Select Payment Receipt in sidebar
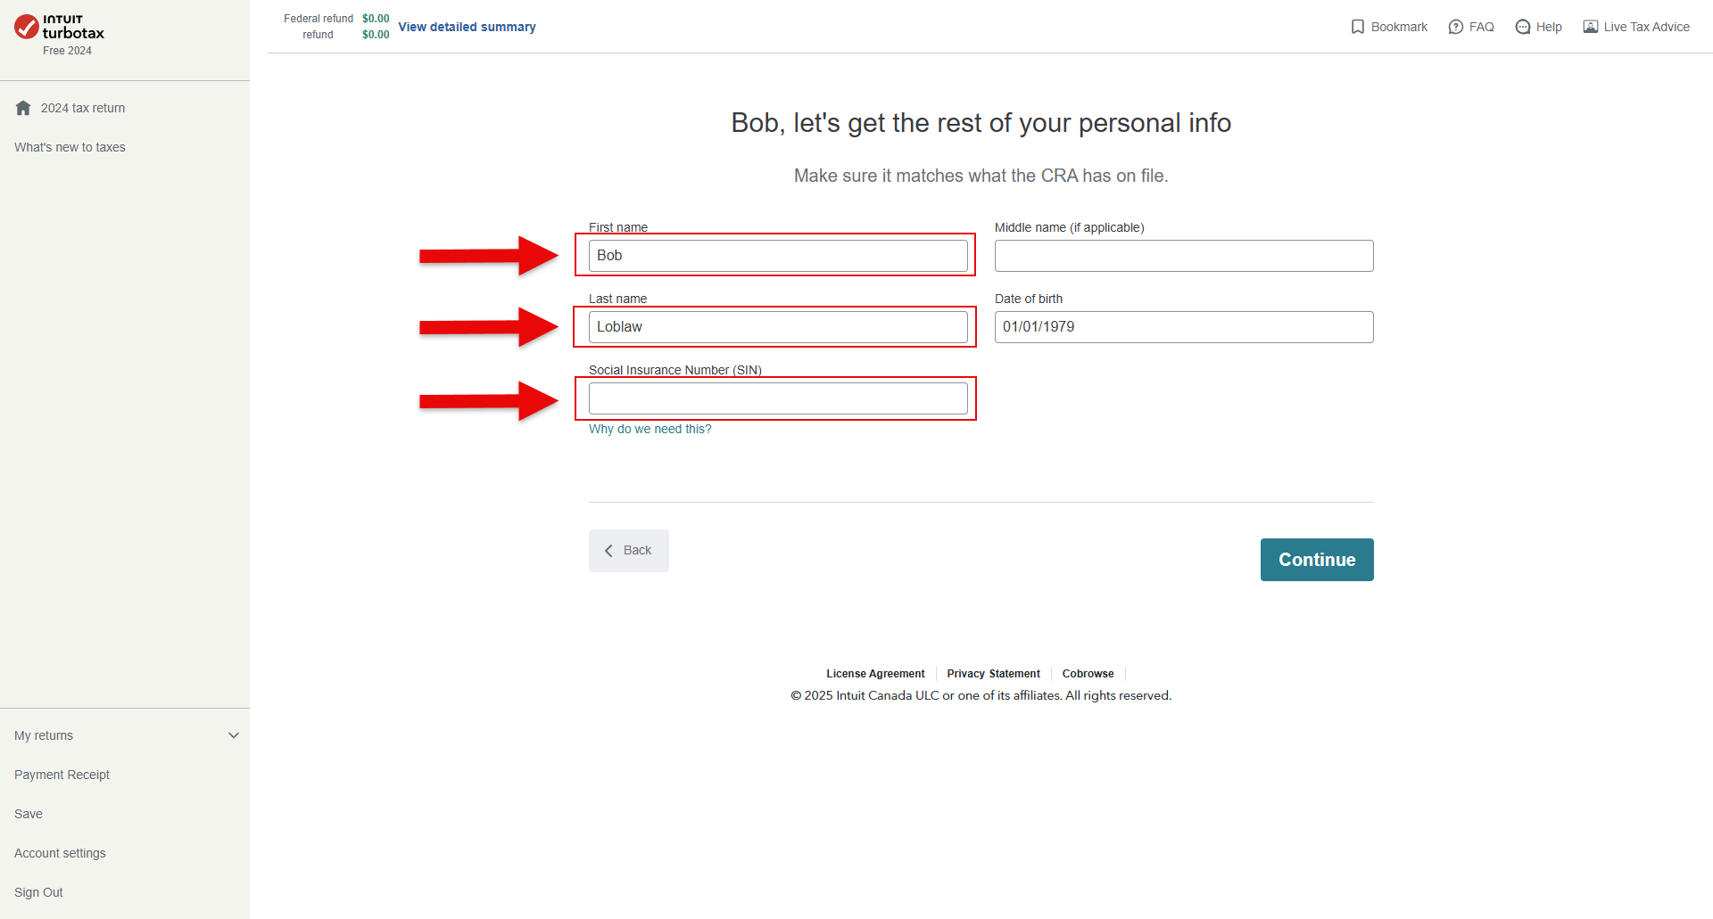This screenshot has height=919, width=1713. [62, 775]
